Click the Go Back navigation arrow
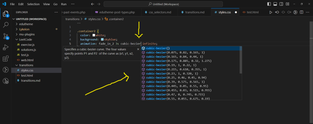The height and width of the screenshot is (124, 313). (x=93, y=4)
